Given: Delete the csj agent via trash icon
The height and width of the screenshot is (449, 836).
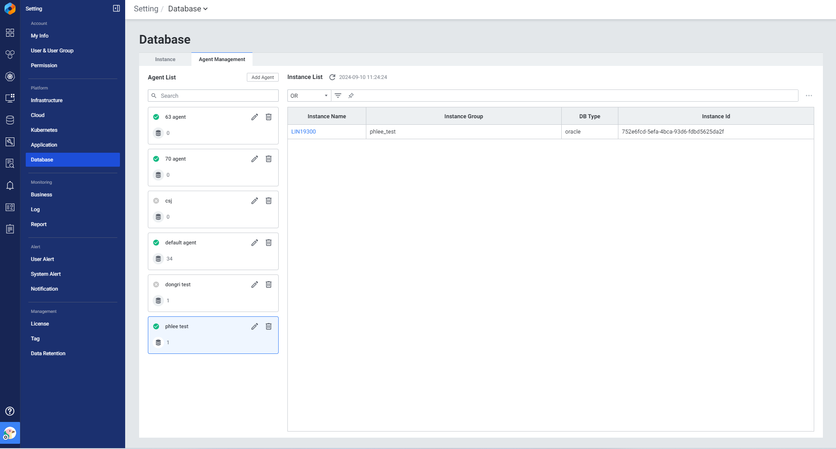Looking at the screenshot, I should click(x=269, y=201).
